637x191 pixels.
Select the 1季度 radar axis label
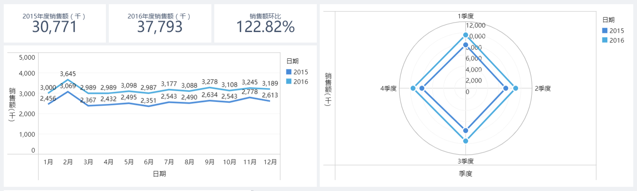coord(466,16)
